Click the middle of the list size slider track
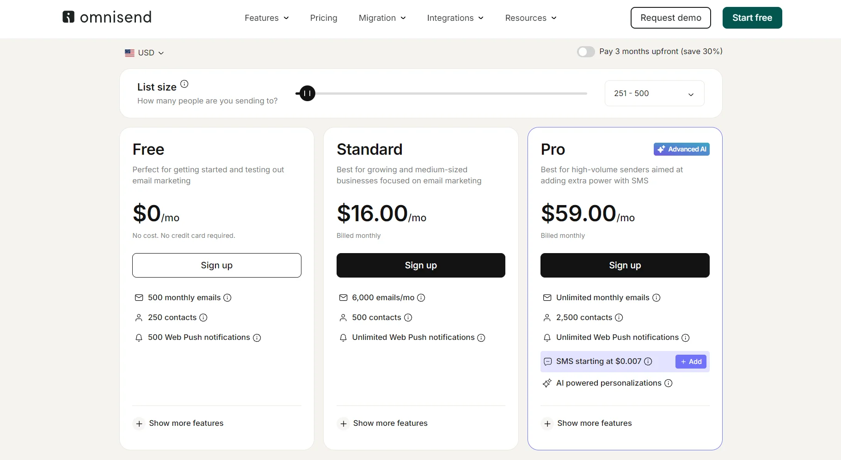The image size is (841, 460). pos(442,93)
